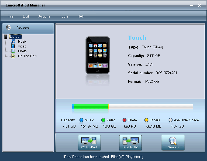Viewport: 207px width, 161px height.
Task: Click the Music note icon in device tree
Action: pyautogui.click(x=13, y=42)
